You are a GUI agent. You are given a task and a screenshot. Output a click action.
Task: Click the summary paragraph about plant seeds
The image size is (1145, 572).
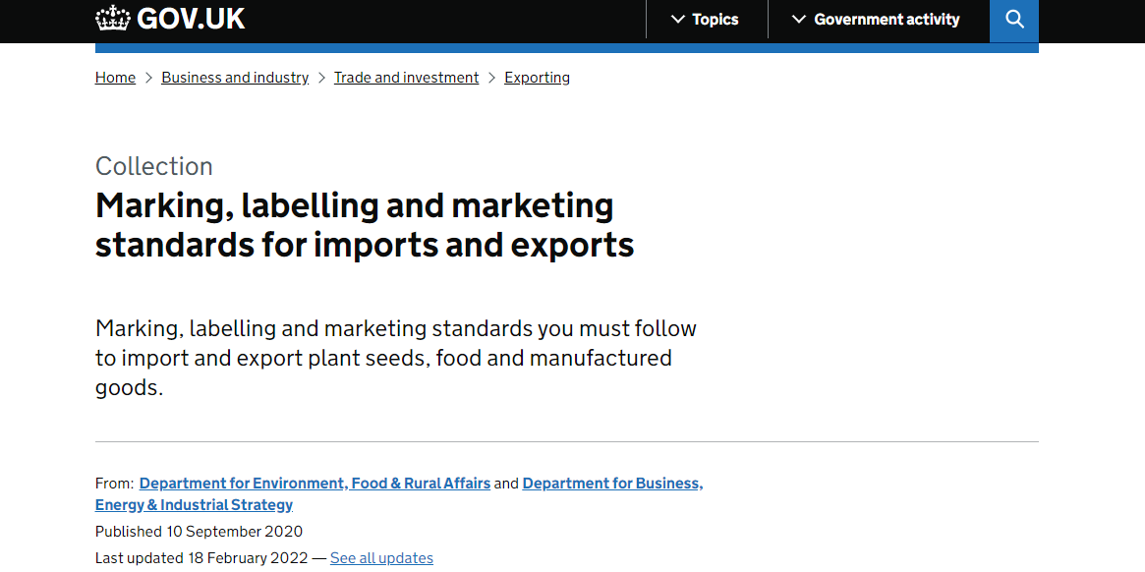(x=395, y=358)
